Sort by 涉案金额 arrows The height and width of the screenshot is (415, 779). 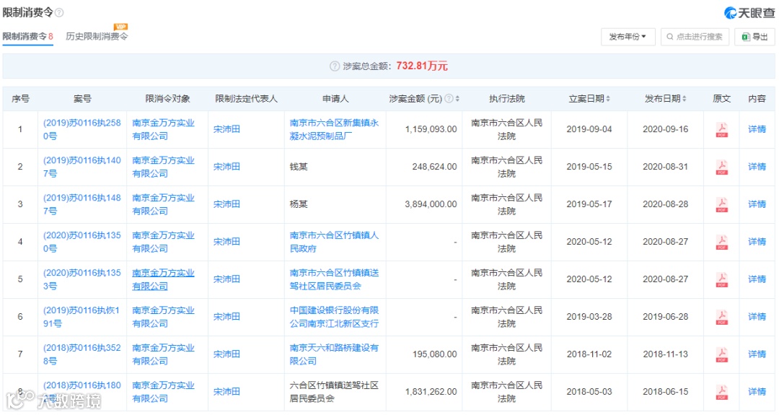click(457, 98)
